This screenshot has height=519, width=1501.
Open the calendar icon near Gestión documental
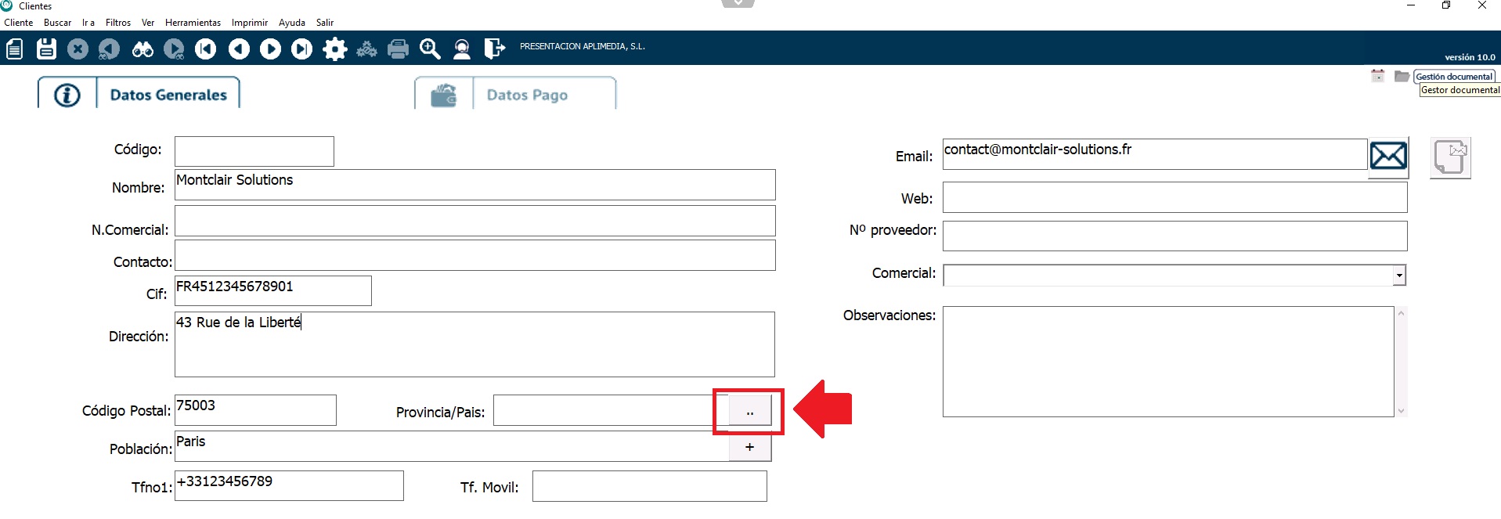1377,76
